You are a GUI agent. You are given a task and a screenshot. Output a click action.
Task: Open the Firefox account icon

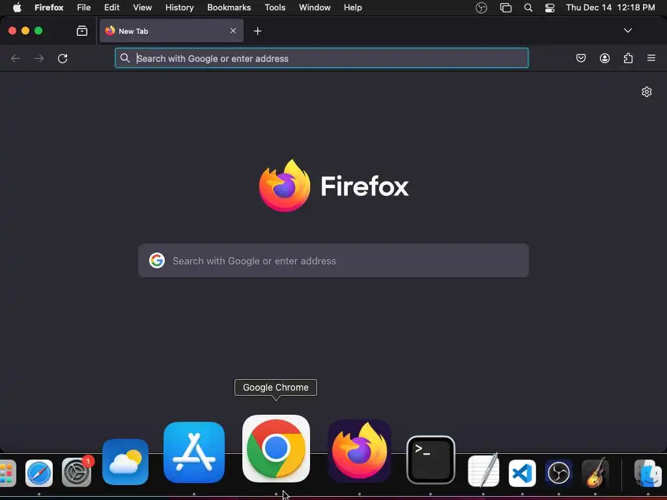pos(604,58)
